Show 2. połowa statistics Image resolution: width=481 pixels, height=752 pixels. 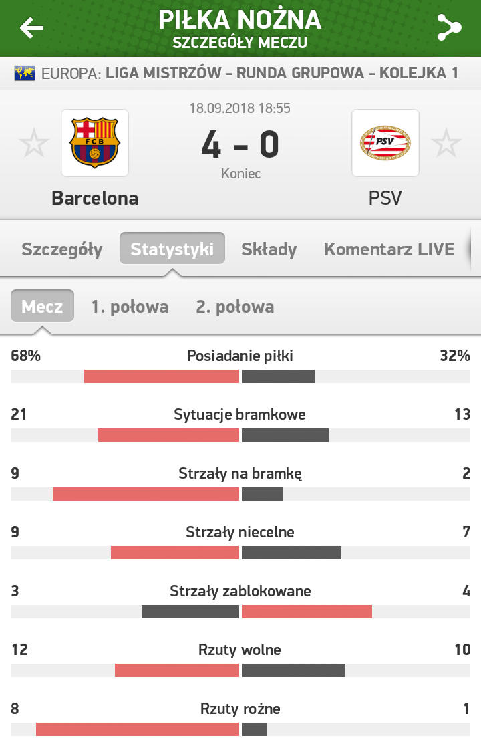click(x=234, y=307)
